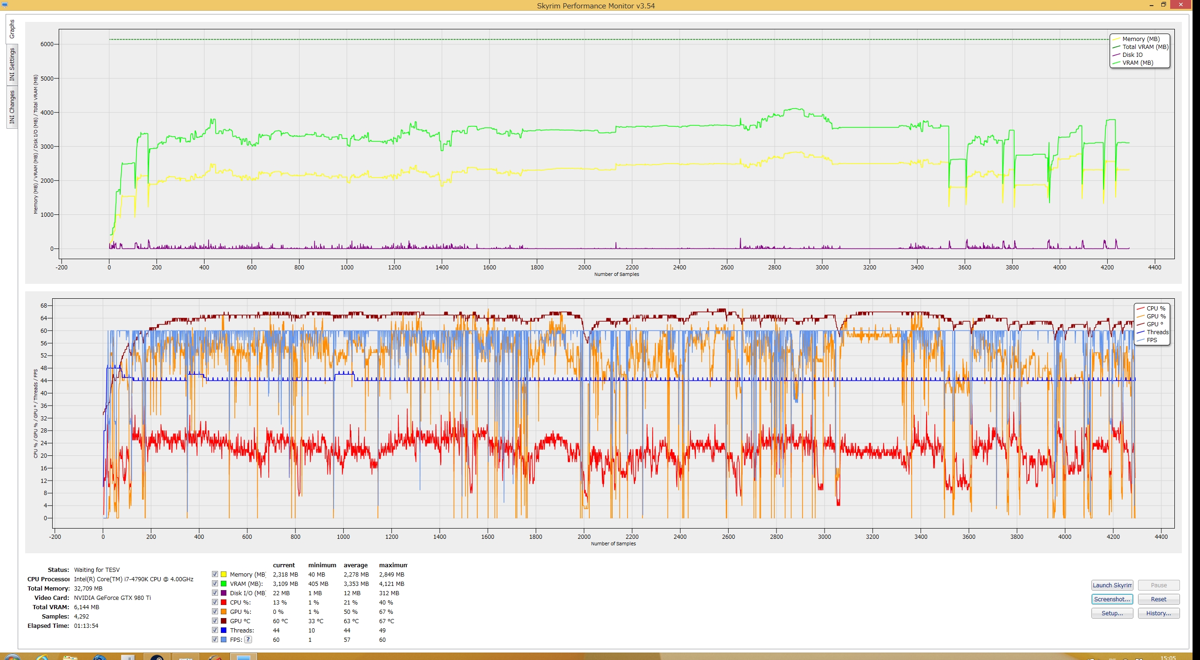Click the GPU % legend entry in the bottom graph
Screen dimensions: 1200x660
coord(1151,316)
